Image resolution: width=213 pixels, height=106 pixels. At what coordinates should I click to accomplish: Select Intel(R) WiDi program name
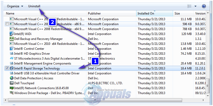[23, 34]
